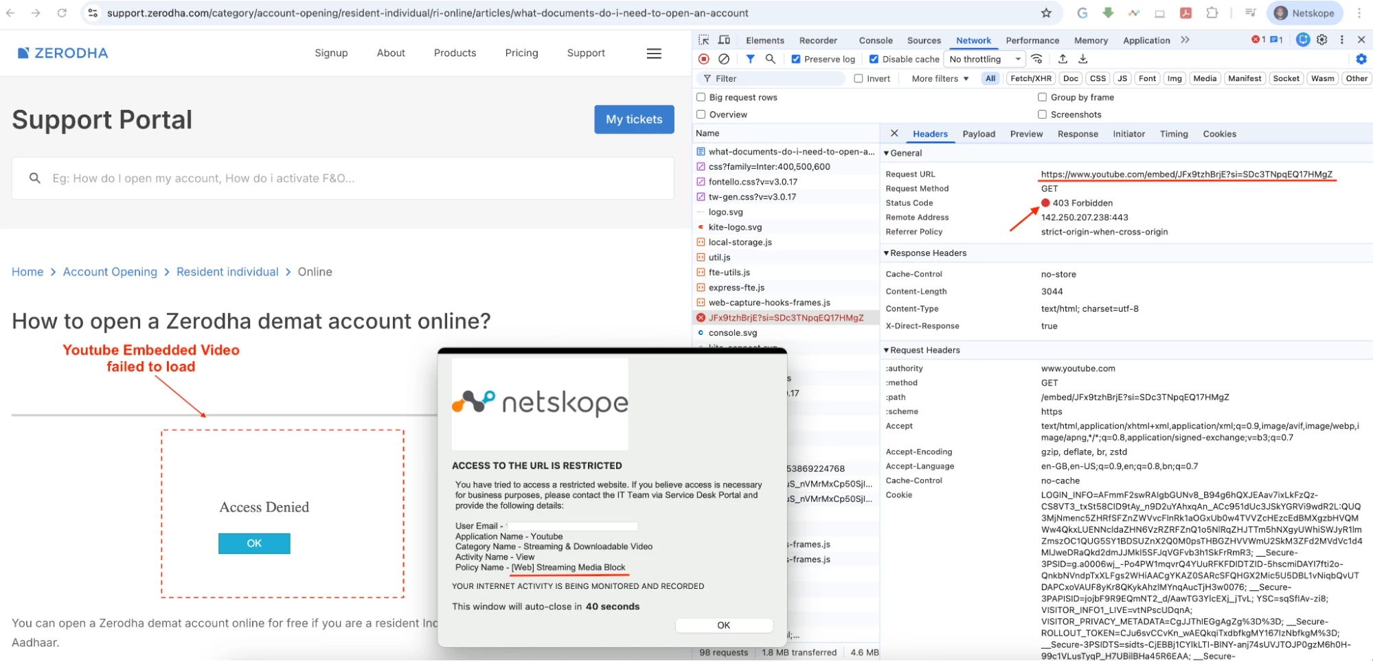Filter requests by JS type

pyautogui.click(x=1122, y=78)
